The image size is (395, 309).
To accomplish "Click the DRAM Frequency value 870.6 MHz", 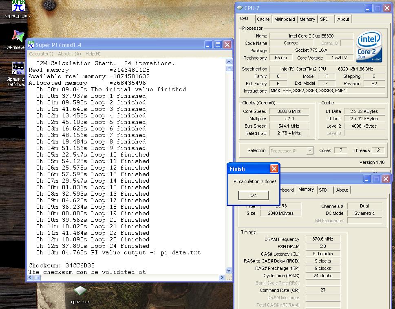I will click(x=323, y=239).
